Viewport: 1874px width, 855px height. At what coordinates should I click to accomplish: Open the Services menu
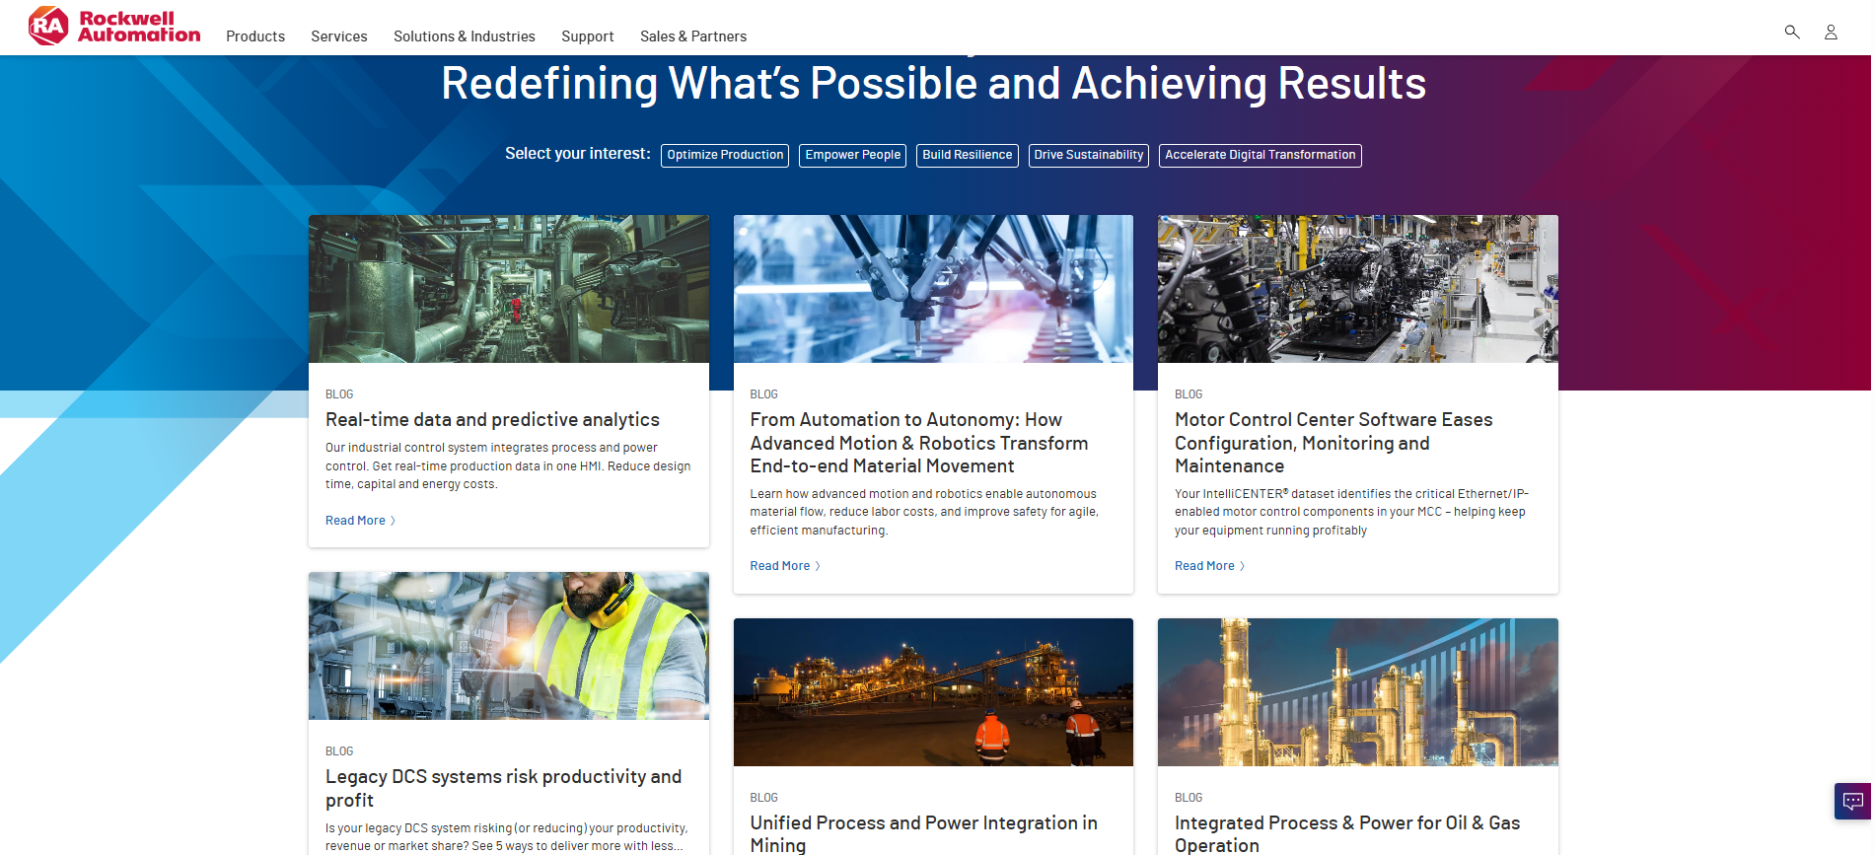[x=339, y=36]
